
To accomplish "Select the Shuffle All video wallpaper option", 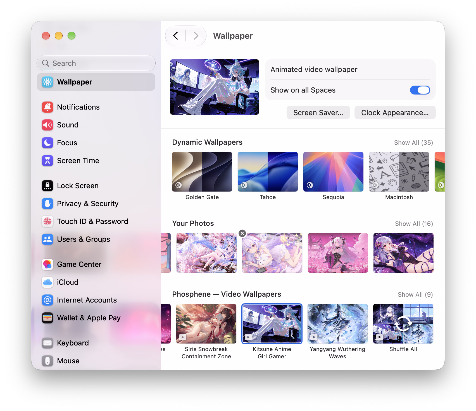I will tap(403, 324).
